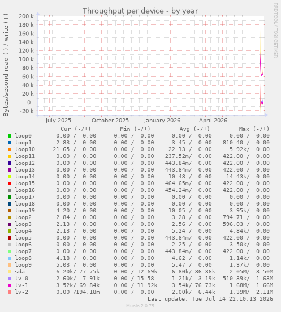281x312 pixels.
Task: Click the 'Min (-/+)' column header
Action: tap(135, 129)
